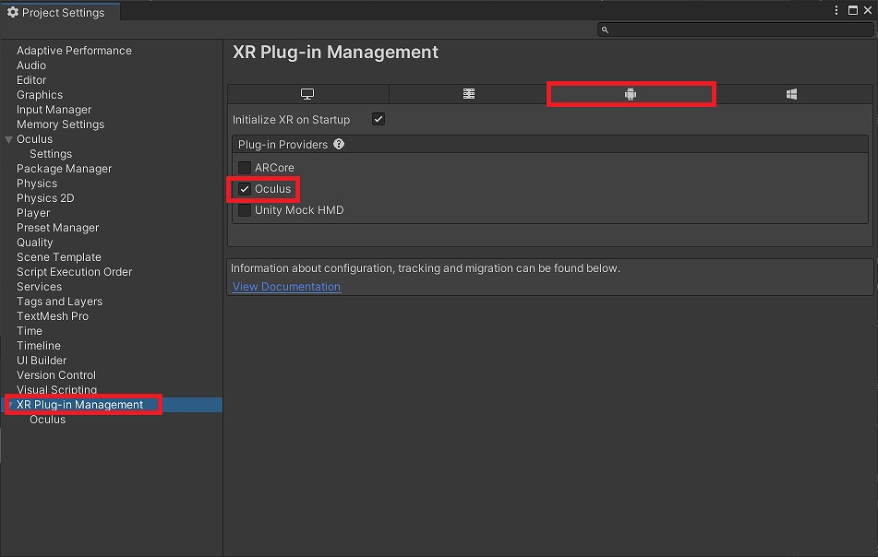Open Services settings
878x557 pixels.
point(39,287)
